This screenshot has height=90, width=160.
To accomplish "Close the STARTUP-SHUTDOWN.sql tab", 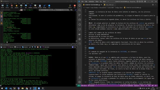I will click(101, 5).
